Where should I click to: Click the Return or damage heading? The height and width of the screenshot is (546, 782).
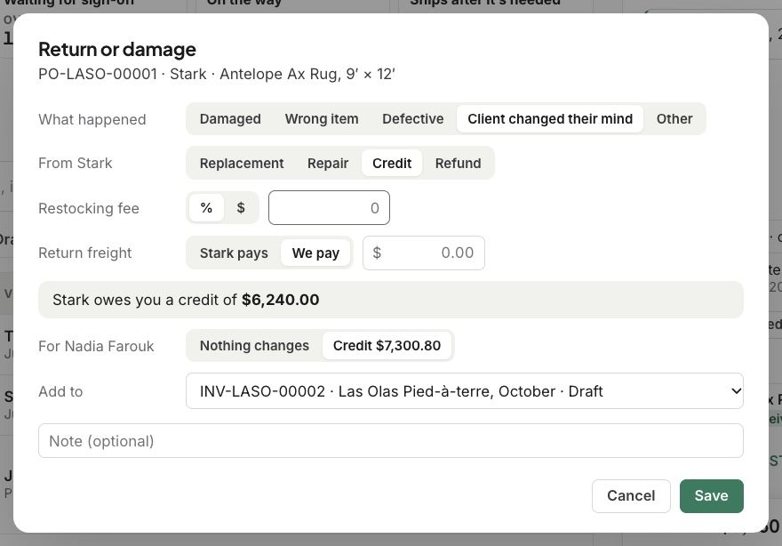[117, 50]
